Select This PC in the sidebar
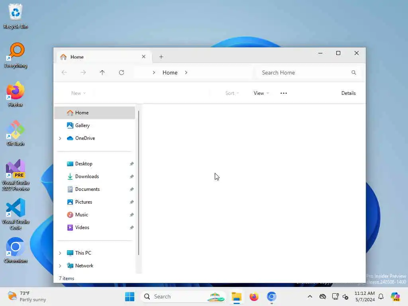The image size is (408, 306). pos(95,253)
